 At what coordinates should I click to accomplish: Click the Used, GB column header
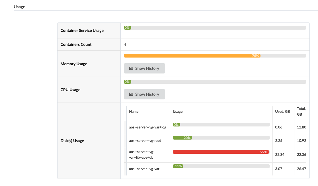pos(282,112)
